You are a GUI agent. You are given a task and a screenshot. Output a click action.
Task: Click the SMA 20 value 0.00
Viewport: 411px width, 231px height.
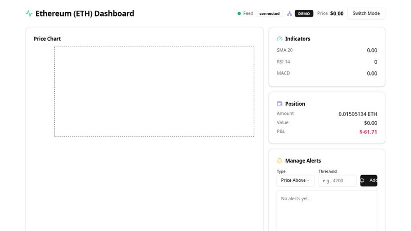coord(372,50)
